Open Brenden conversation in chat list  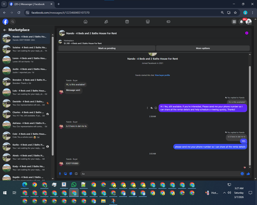[x=26, y=81]
